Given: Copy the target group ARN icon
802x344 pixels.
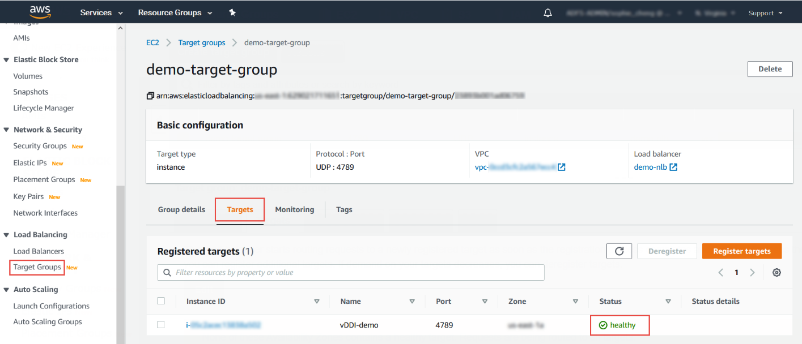Looking at the screenshot, I should pos(150,96).
